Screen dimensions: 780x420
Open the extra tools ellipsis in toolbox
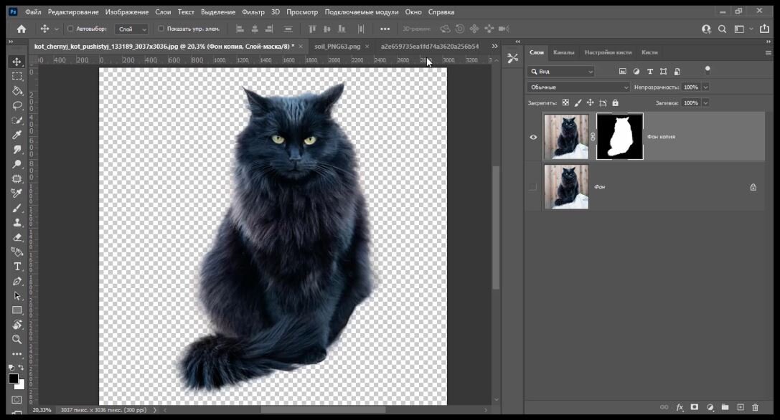coord(17,354)
